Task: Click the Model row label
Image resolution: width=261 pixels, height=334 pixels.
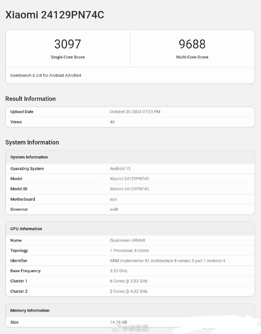Action: pyautogui.click(x=16, y=179)
